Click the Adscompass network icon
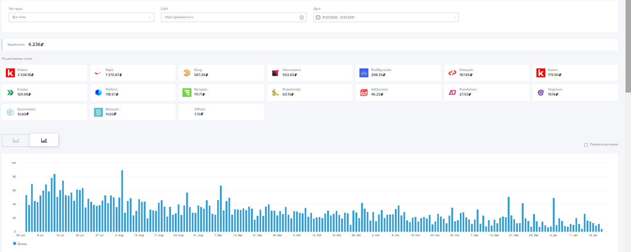The image size is (631, 252). 275,73
